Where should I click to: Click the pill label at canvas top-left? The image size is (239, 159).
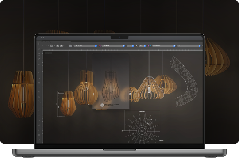[x=48, y=53]
